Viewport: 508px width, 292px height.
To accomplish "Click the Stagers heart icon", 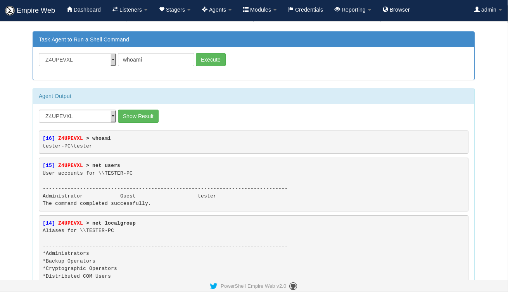I will (162, 9).
